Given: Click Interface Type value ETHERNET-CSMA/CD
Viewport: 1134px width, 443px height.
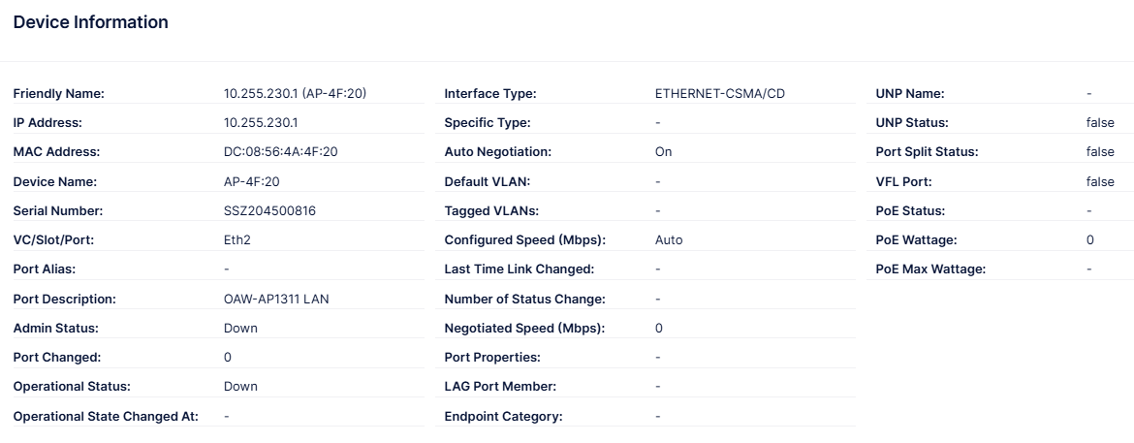Looking at the screenshot, I should [x=720, y=94].
